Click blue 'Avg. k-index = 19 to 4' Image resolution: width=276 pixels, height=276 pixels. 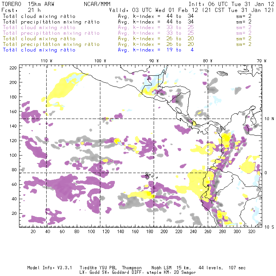coord(156,50)
